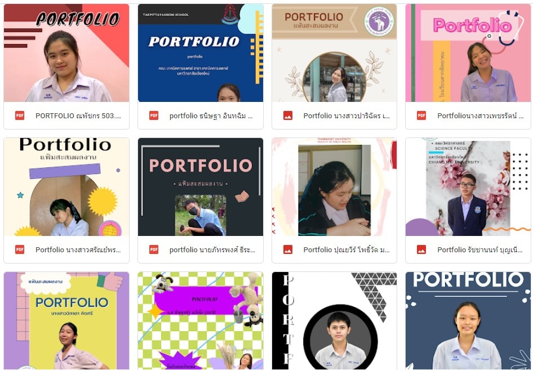This screenshot has height=370, width=533.
Task: Open the blue Takpittayakhom School portfolio thumbnail
Action: [x=200, y=53]
